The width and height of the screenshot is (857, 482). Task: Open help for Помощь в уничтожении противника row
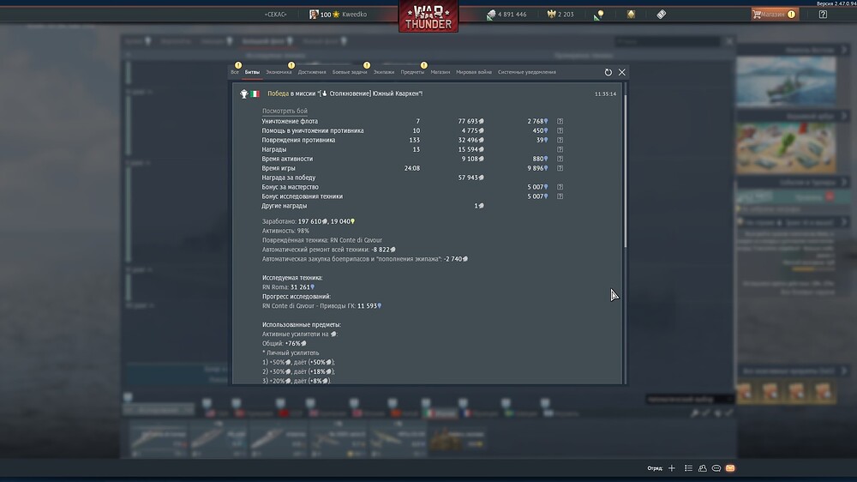point(560,130)
